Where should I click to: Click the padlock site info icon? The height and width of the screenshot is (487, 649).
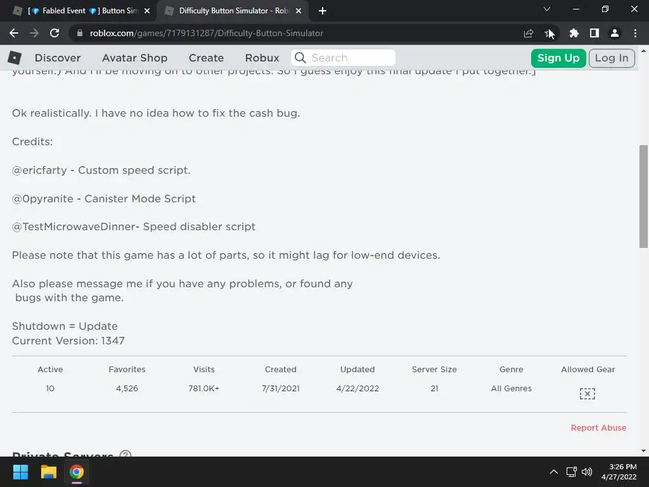(79, 33)
